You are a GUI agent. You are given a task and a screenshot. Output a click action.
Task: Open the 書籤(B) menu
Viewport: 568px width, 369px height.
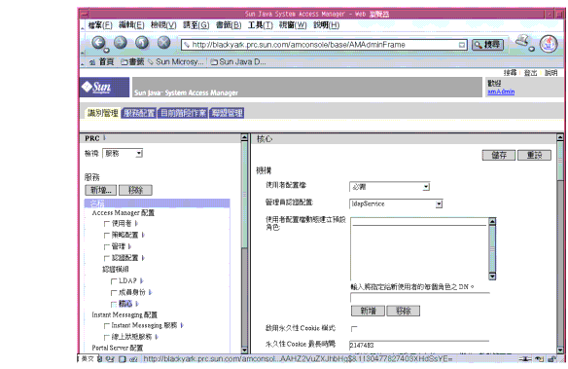(x=229, y=25)
